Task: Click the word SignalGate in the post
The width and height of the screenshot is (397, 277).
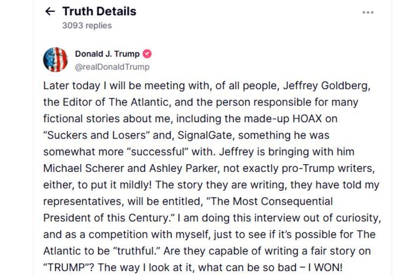Action: 204,135
